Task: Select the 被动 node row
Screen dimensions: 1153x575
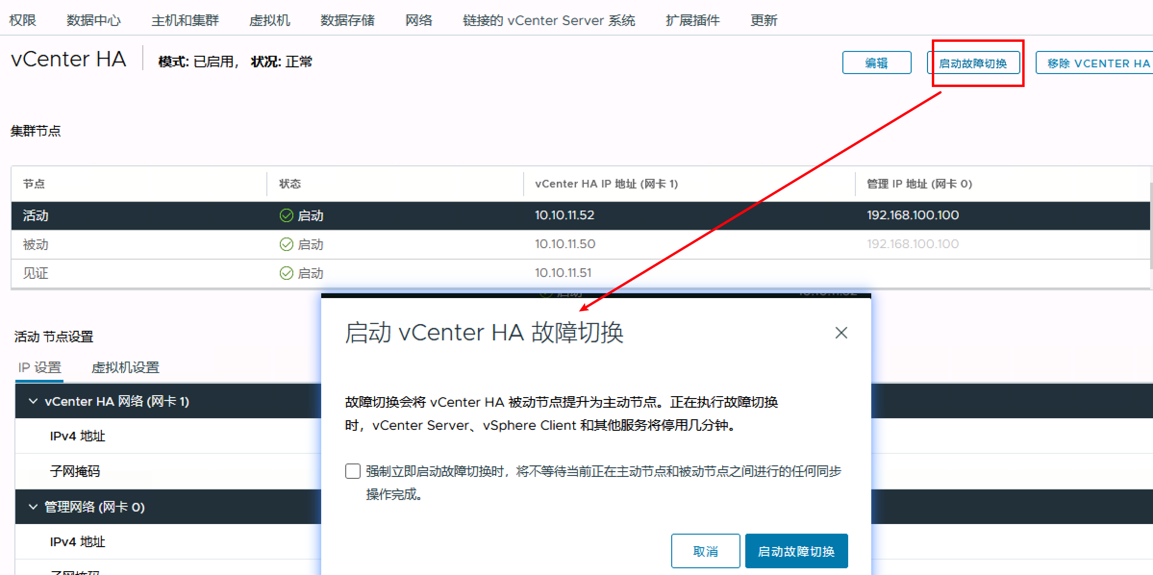Action: (x=36, y=244)
